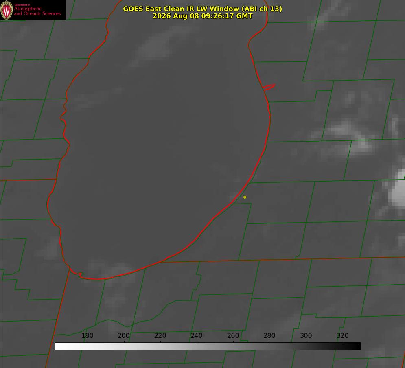Click the 2026 Aug 08 timestamp line
This screenshot has height=368, width=405.
203,16
